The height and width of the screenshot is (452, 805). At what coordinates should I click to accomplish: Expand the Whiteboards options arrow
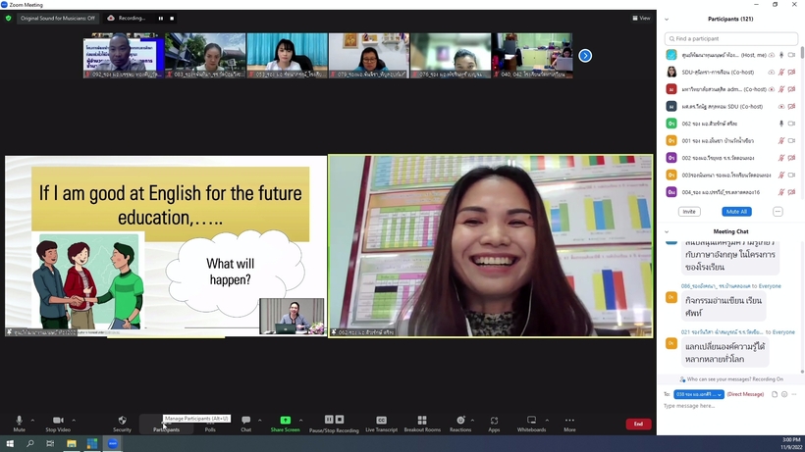(547, 421)
